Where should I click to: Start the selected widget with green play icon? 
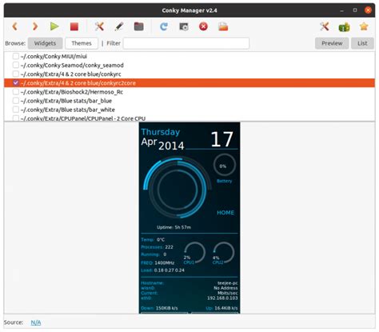point(54,26)
